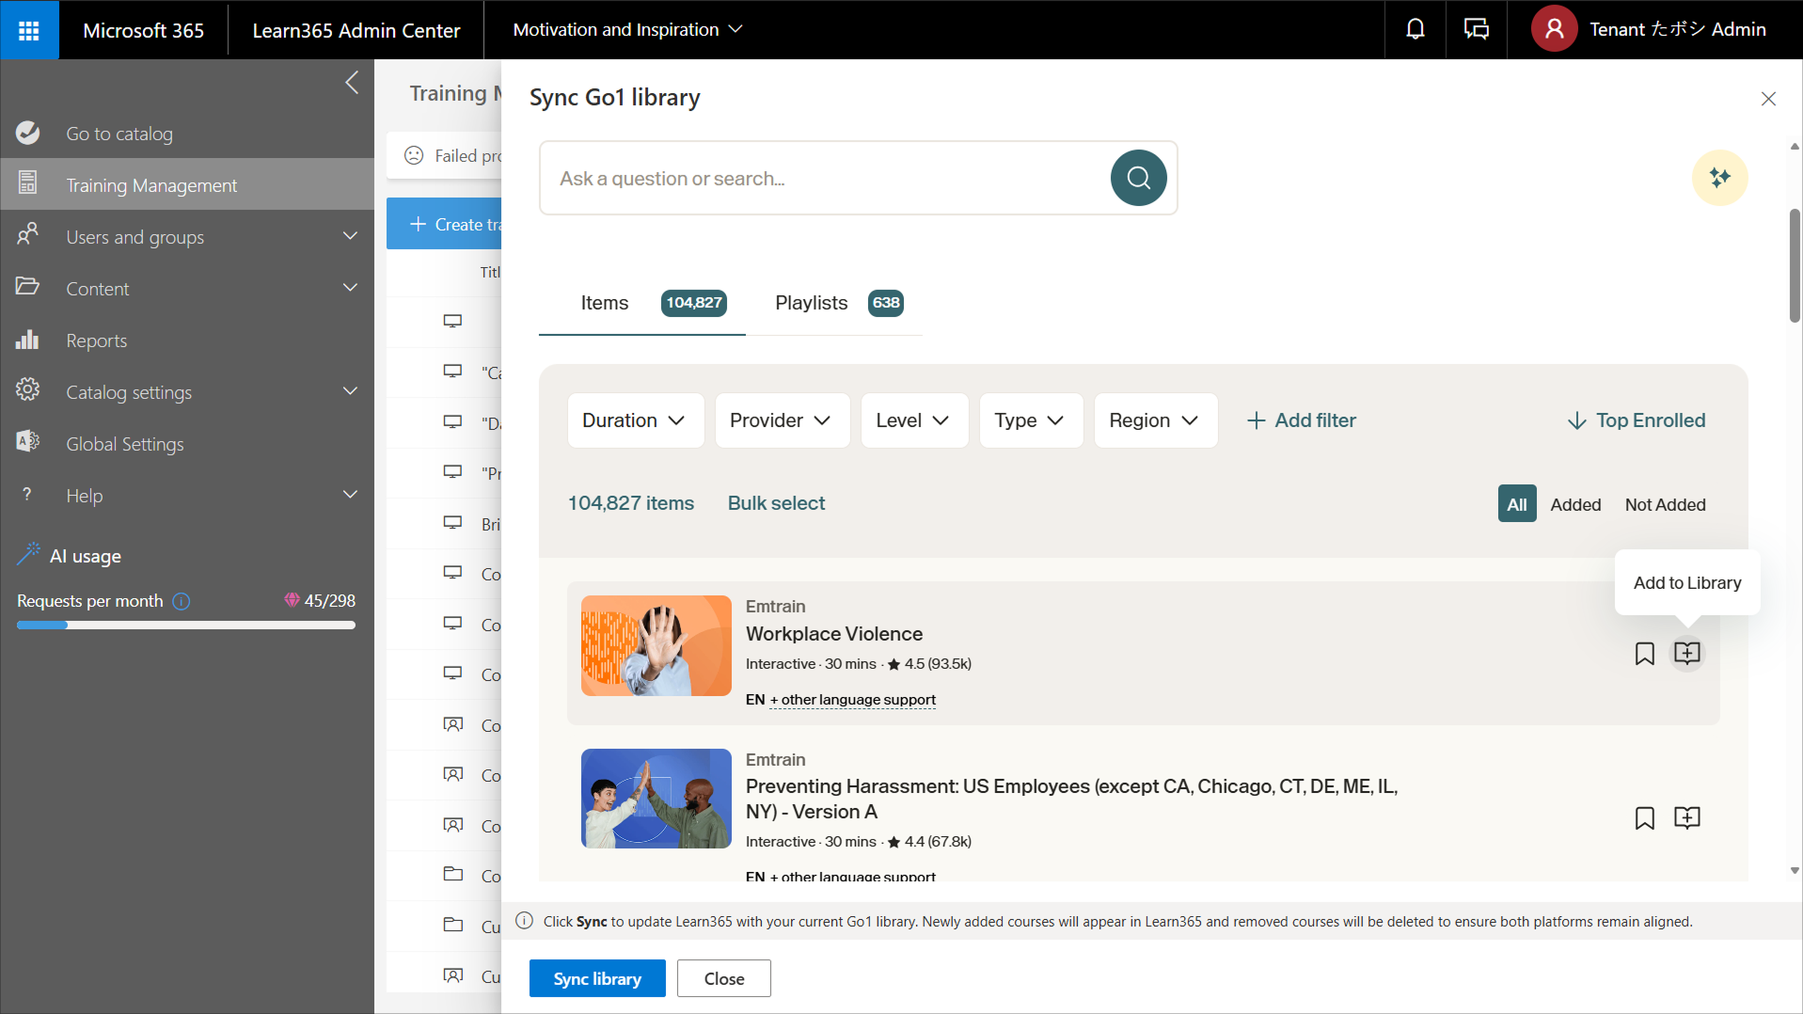1803x1014 pixels.
Task: Filter list to Not Added items
Action: 1665,505
